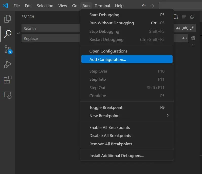202x174 pixels.
Task: Choose Start Debugging from Run menu
Action: (x=127, y=15)
